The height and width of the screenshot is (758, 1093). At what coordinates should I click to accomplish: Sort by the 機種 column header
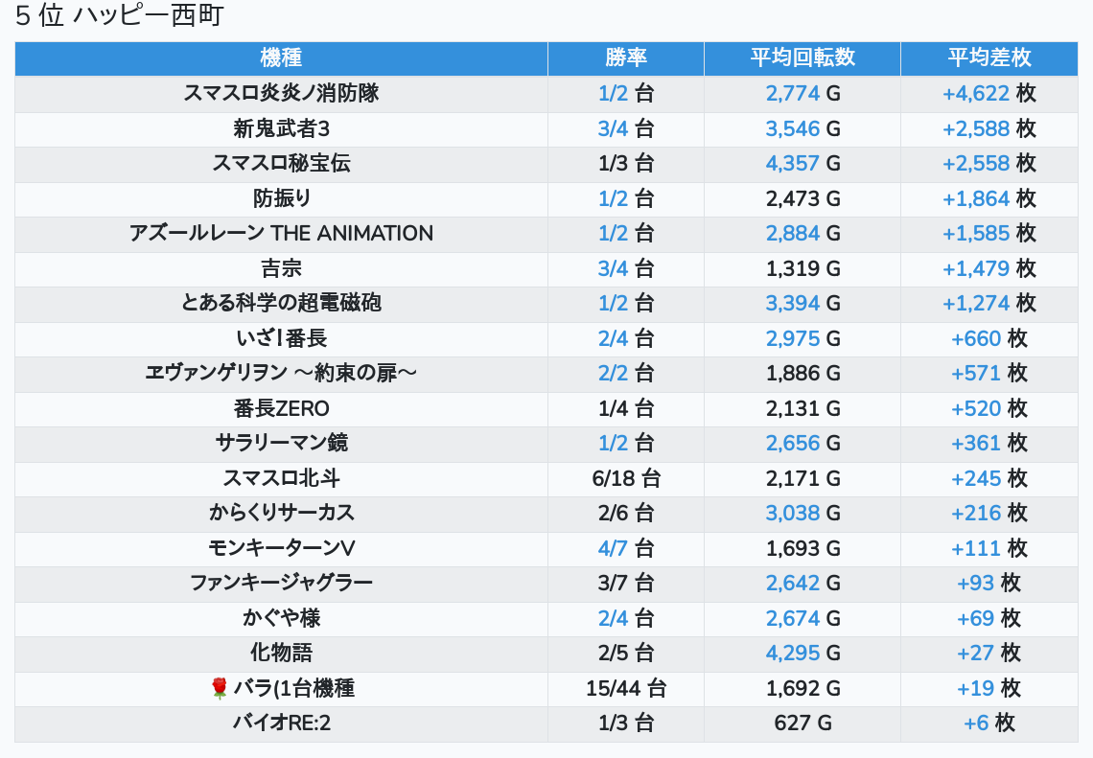point(281,57)
